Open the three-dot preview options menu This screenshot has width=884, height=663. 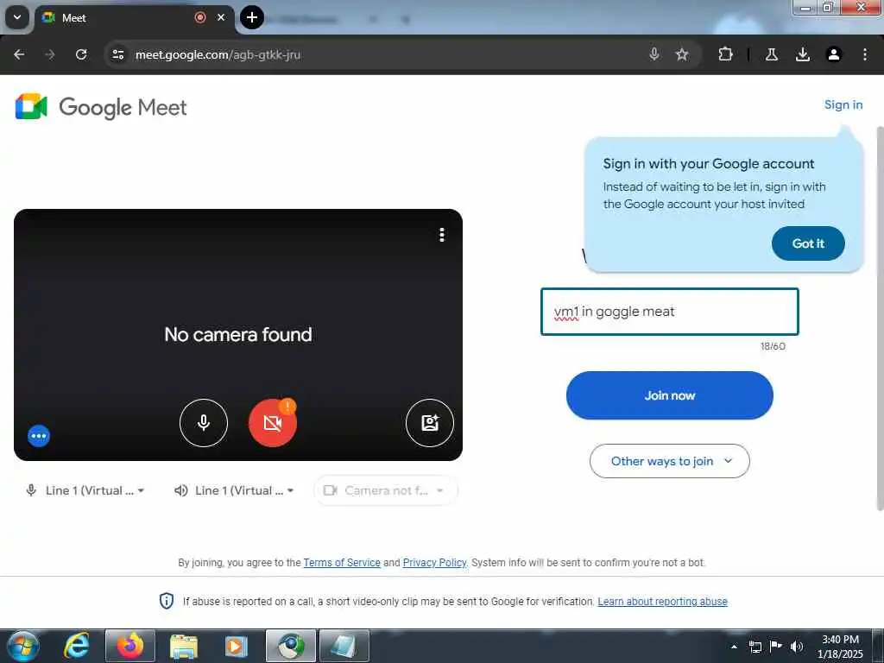(442, 235)
